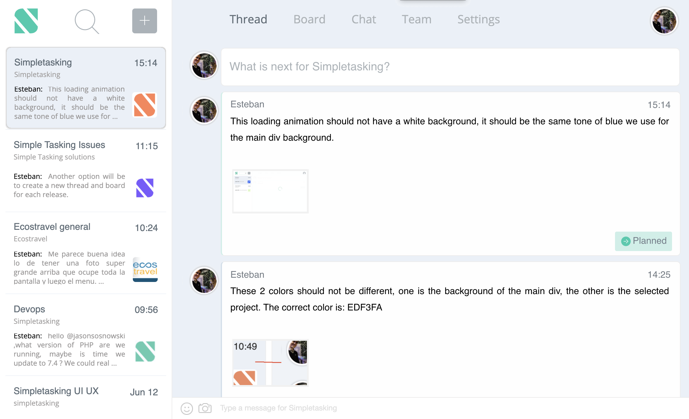Click the 09:56 timestamp in the sidebar
The width and height of the screenshot is (689, 419).
tap(146, 310)
